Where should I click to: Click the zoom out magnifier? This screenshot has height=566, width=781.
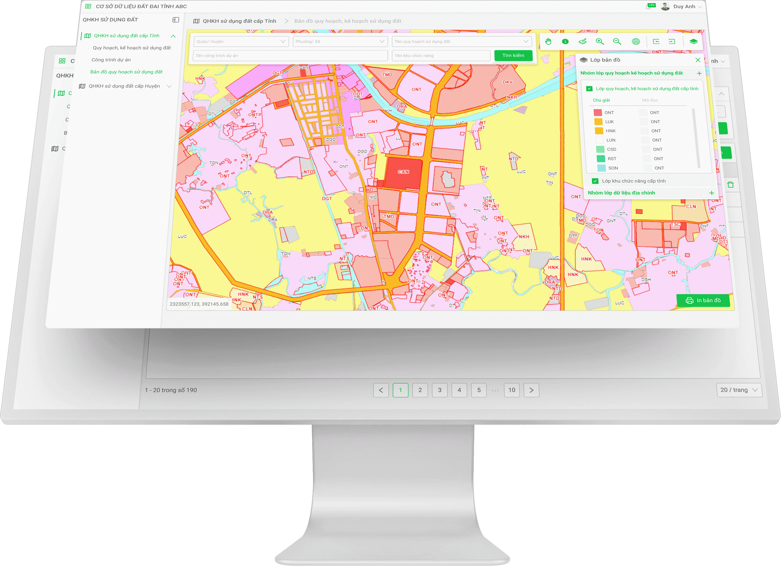coord(617,42)
